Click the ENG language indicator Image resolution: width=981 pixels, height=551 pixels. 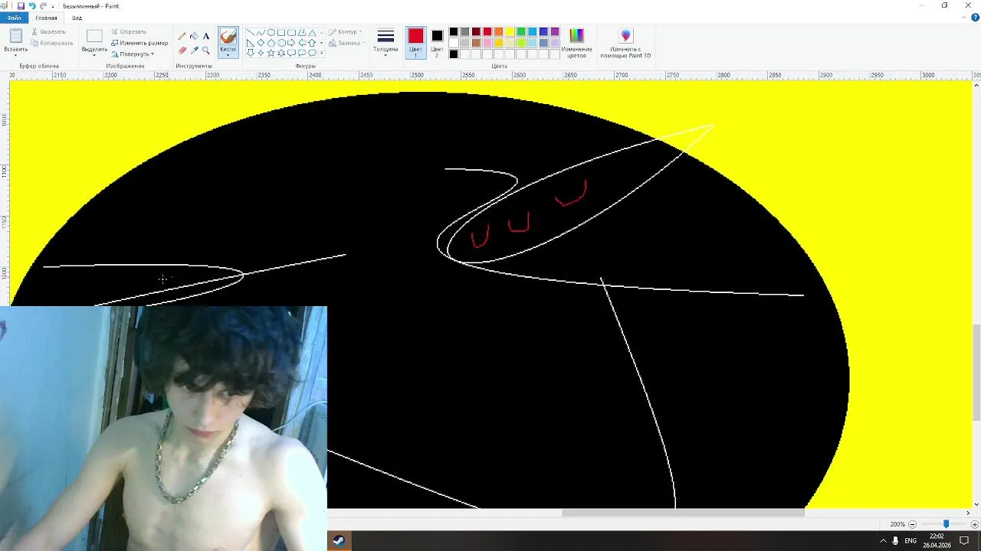(x=910, y=541)
